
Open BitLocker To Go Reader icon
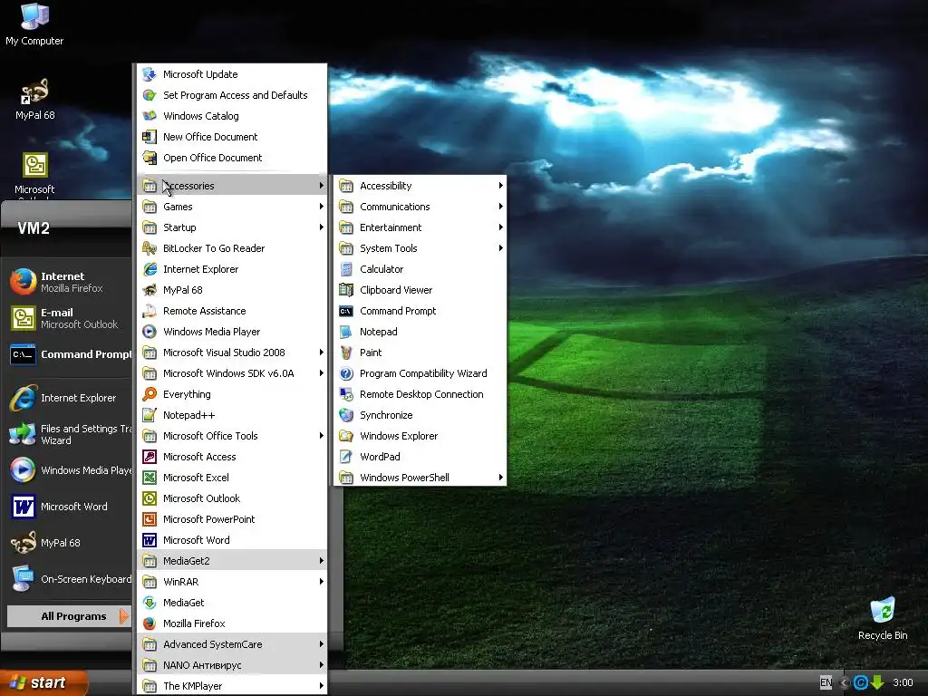[x=150, y=248]
